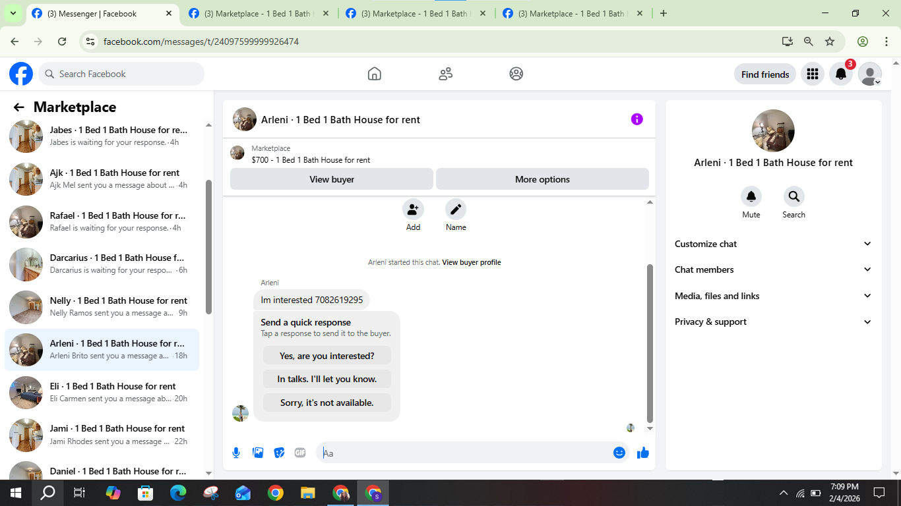Open browser zoom magnifier icon

(x=809, y=42)
